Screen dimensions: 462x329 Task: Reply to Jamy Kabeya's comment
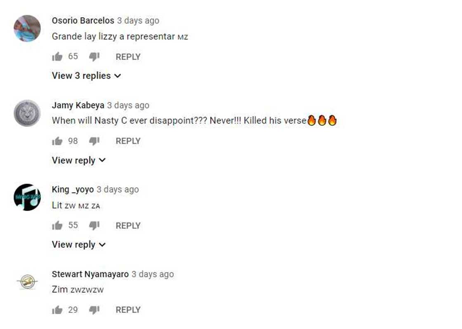[128, 141]
